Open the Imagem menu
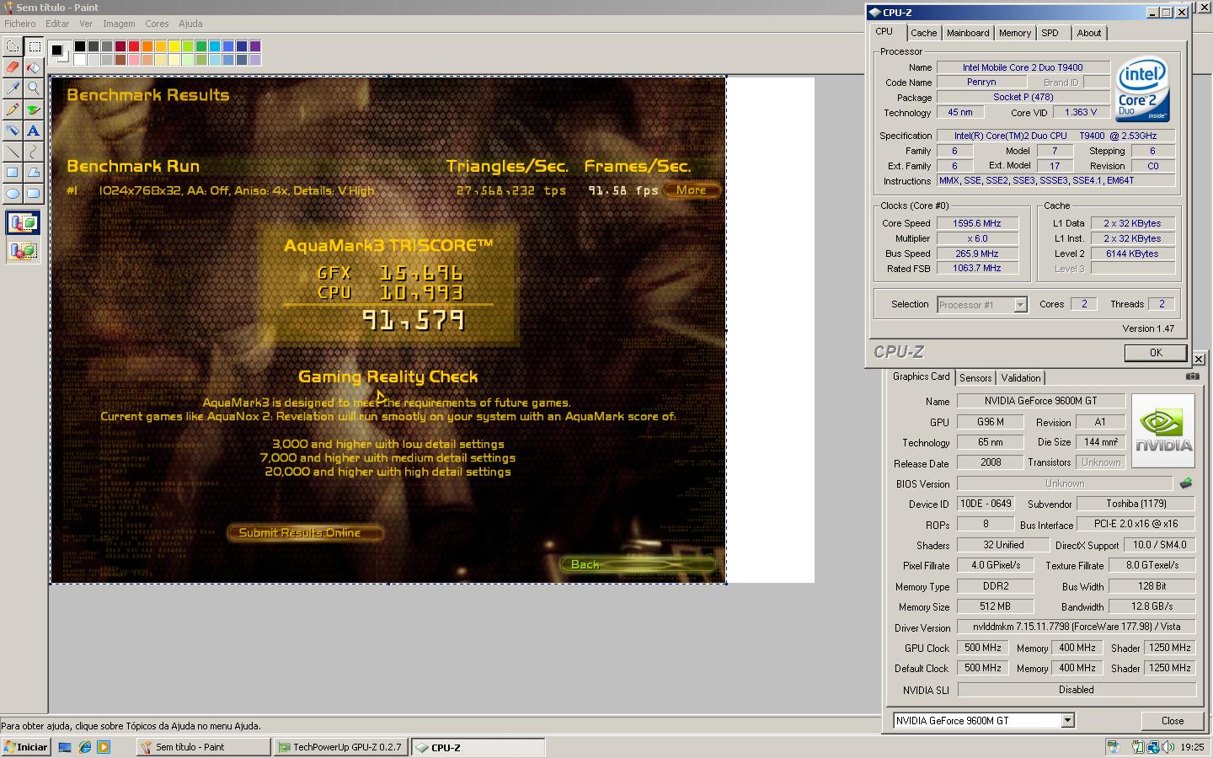 coord(119,24)
